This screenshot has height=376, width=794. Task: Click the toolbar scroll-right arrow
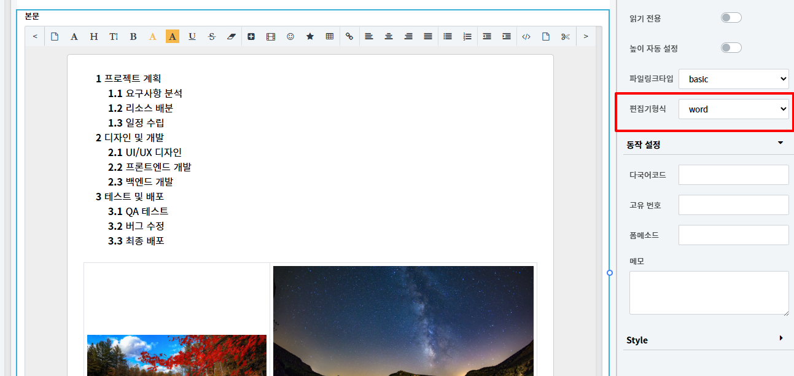[x=586, y=37]
